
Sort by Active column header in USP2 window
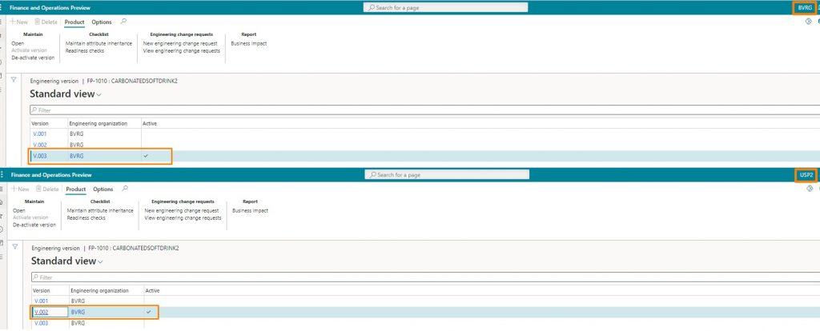pos(152,290)
